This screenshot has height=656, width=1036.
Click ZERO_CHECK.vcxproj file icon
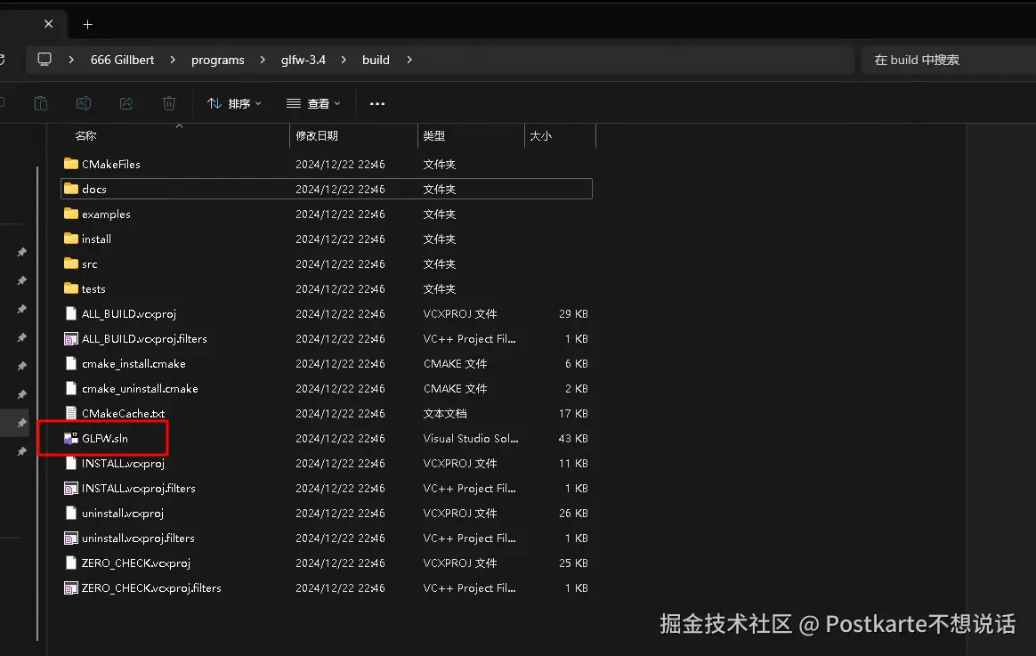[x=70, y=563]
